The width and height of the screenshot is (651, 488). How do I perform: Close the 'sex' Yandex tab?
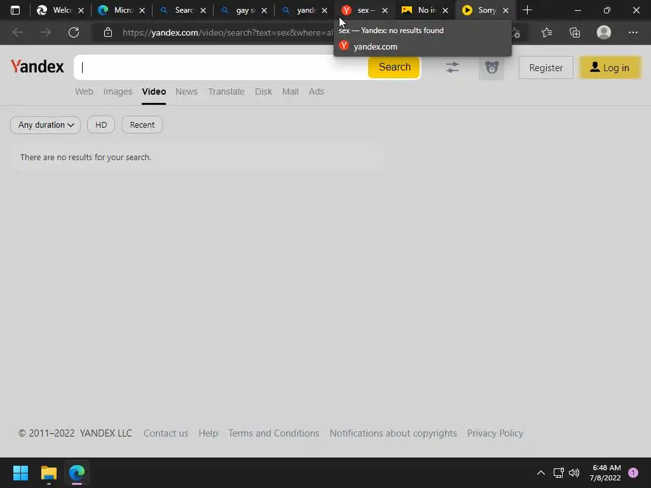[385, 10]
